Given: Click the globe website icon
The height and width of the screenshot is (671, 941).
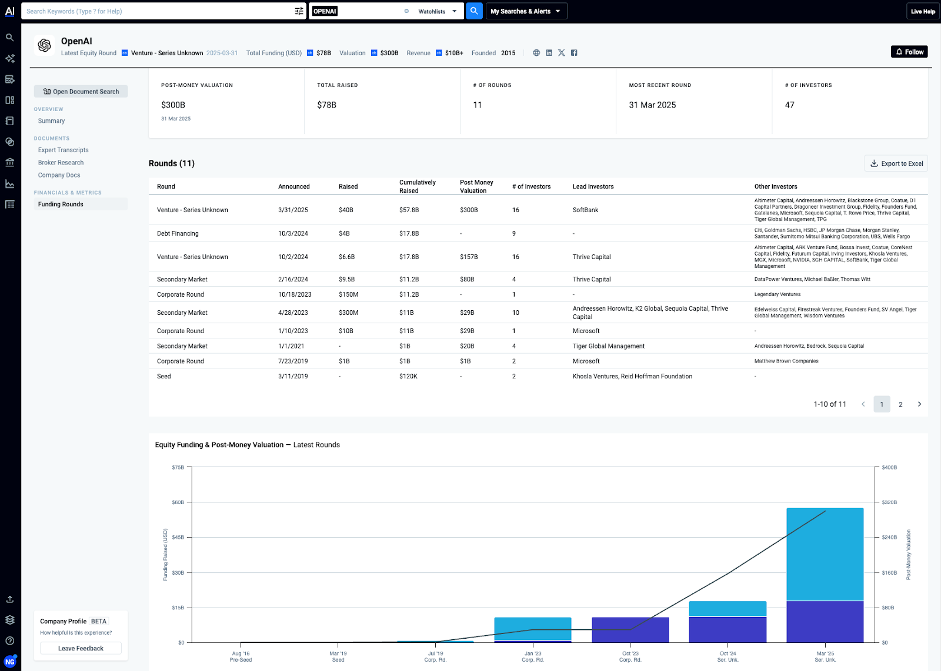Looking at the screenshot, I should (536, 53).
